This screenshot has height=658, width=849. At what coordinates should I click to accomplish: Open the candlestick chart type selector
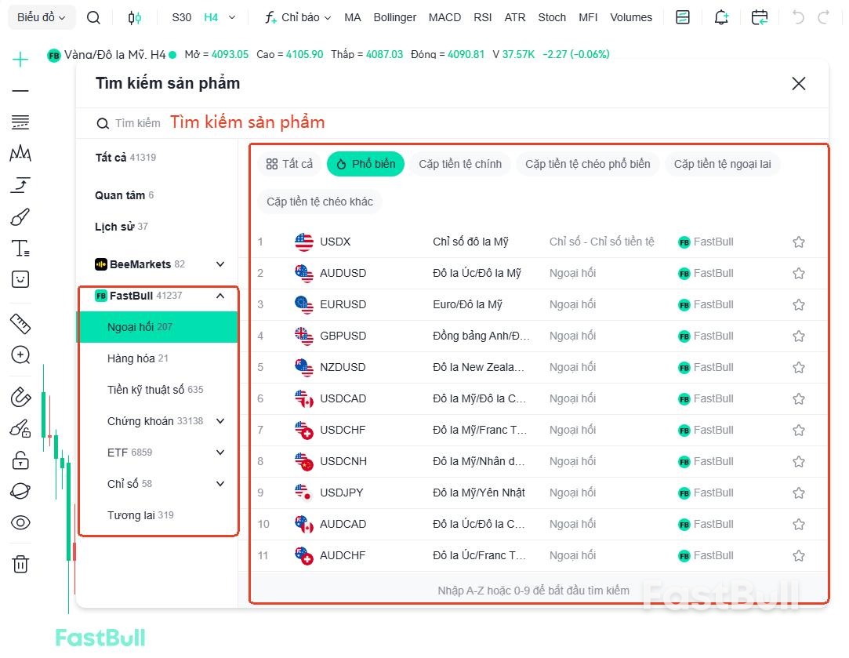pyautogui.click(x=134, y=17)
